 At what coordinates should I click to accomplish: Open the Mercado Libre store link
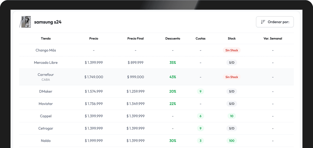pos(46,62)
